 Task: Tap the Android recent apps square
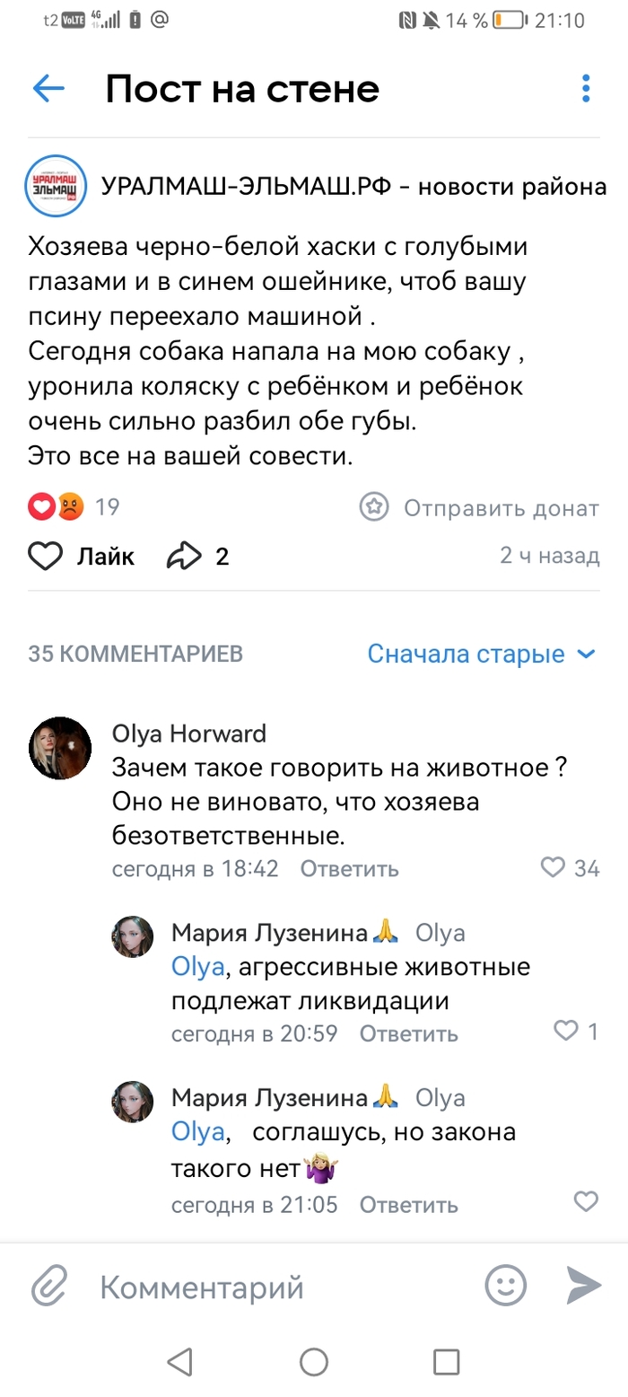point(446,1362)
